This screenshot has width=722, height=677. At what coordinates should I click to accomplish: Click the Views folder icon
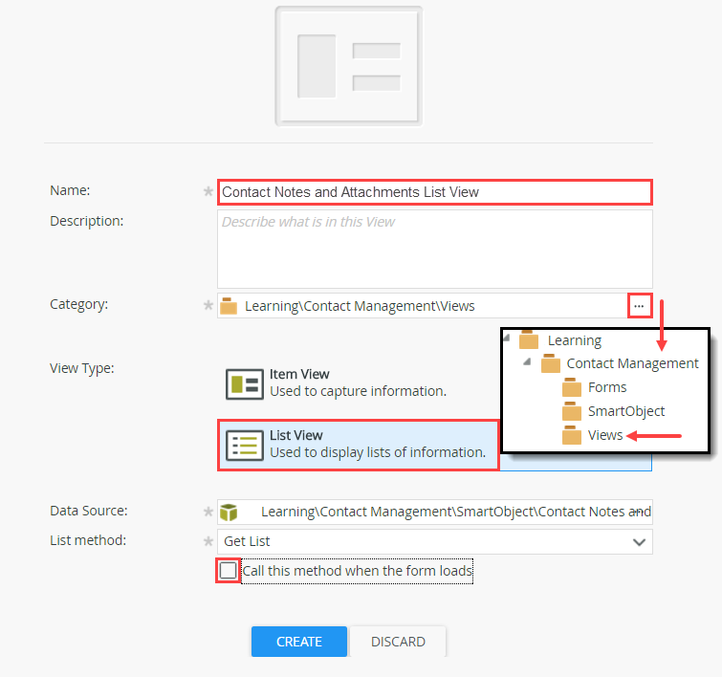pyautogui.click(x=572, y=435)
